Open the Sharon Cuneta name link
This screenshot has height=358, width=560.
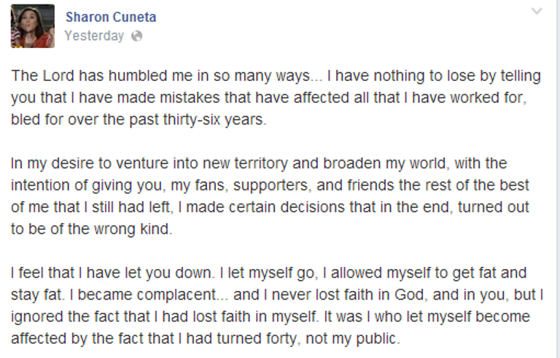coord(110,17)
